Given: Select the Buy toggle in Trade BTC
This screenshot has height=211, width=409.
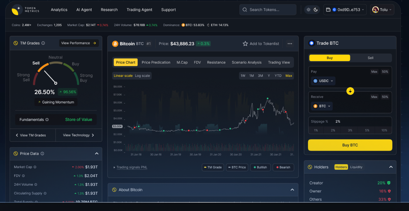Looking at the screenshot, I should [330, 58].
